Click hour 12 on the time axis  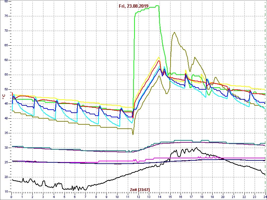click(x=138, y=196)
